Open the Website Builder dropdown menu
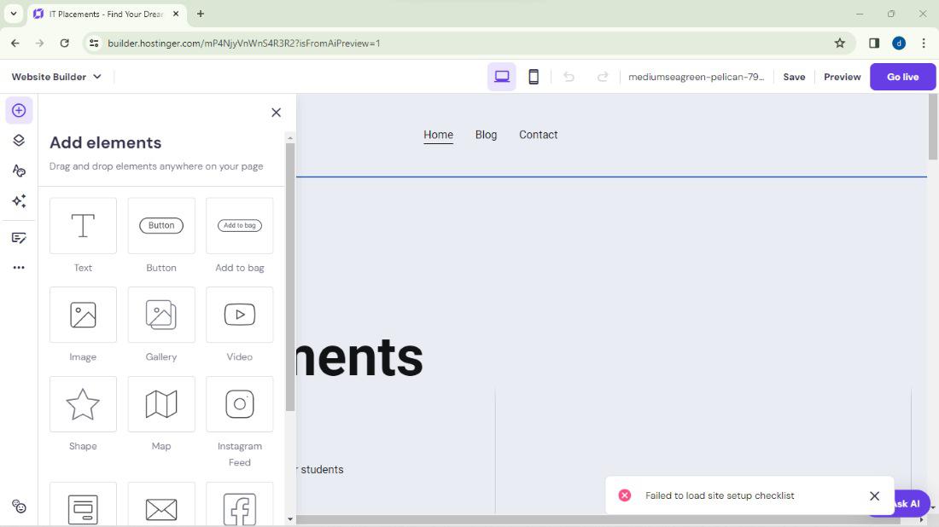 tap(56, 77)
